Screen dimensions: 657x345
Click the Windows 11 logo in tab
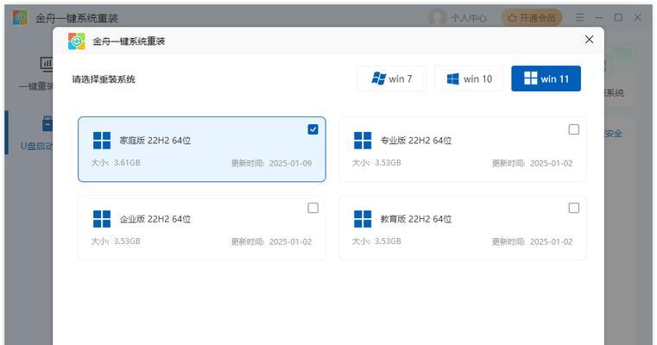[530, 78]
